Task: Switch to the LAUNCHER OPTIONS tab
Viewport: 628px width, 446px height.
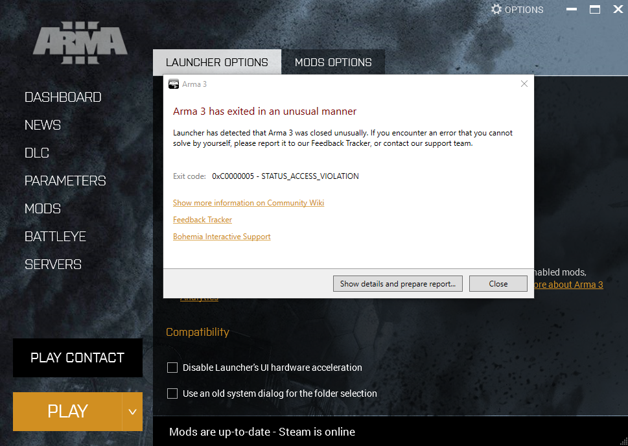Action: (217, 62)
